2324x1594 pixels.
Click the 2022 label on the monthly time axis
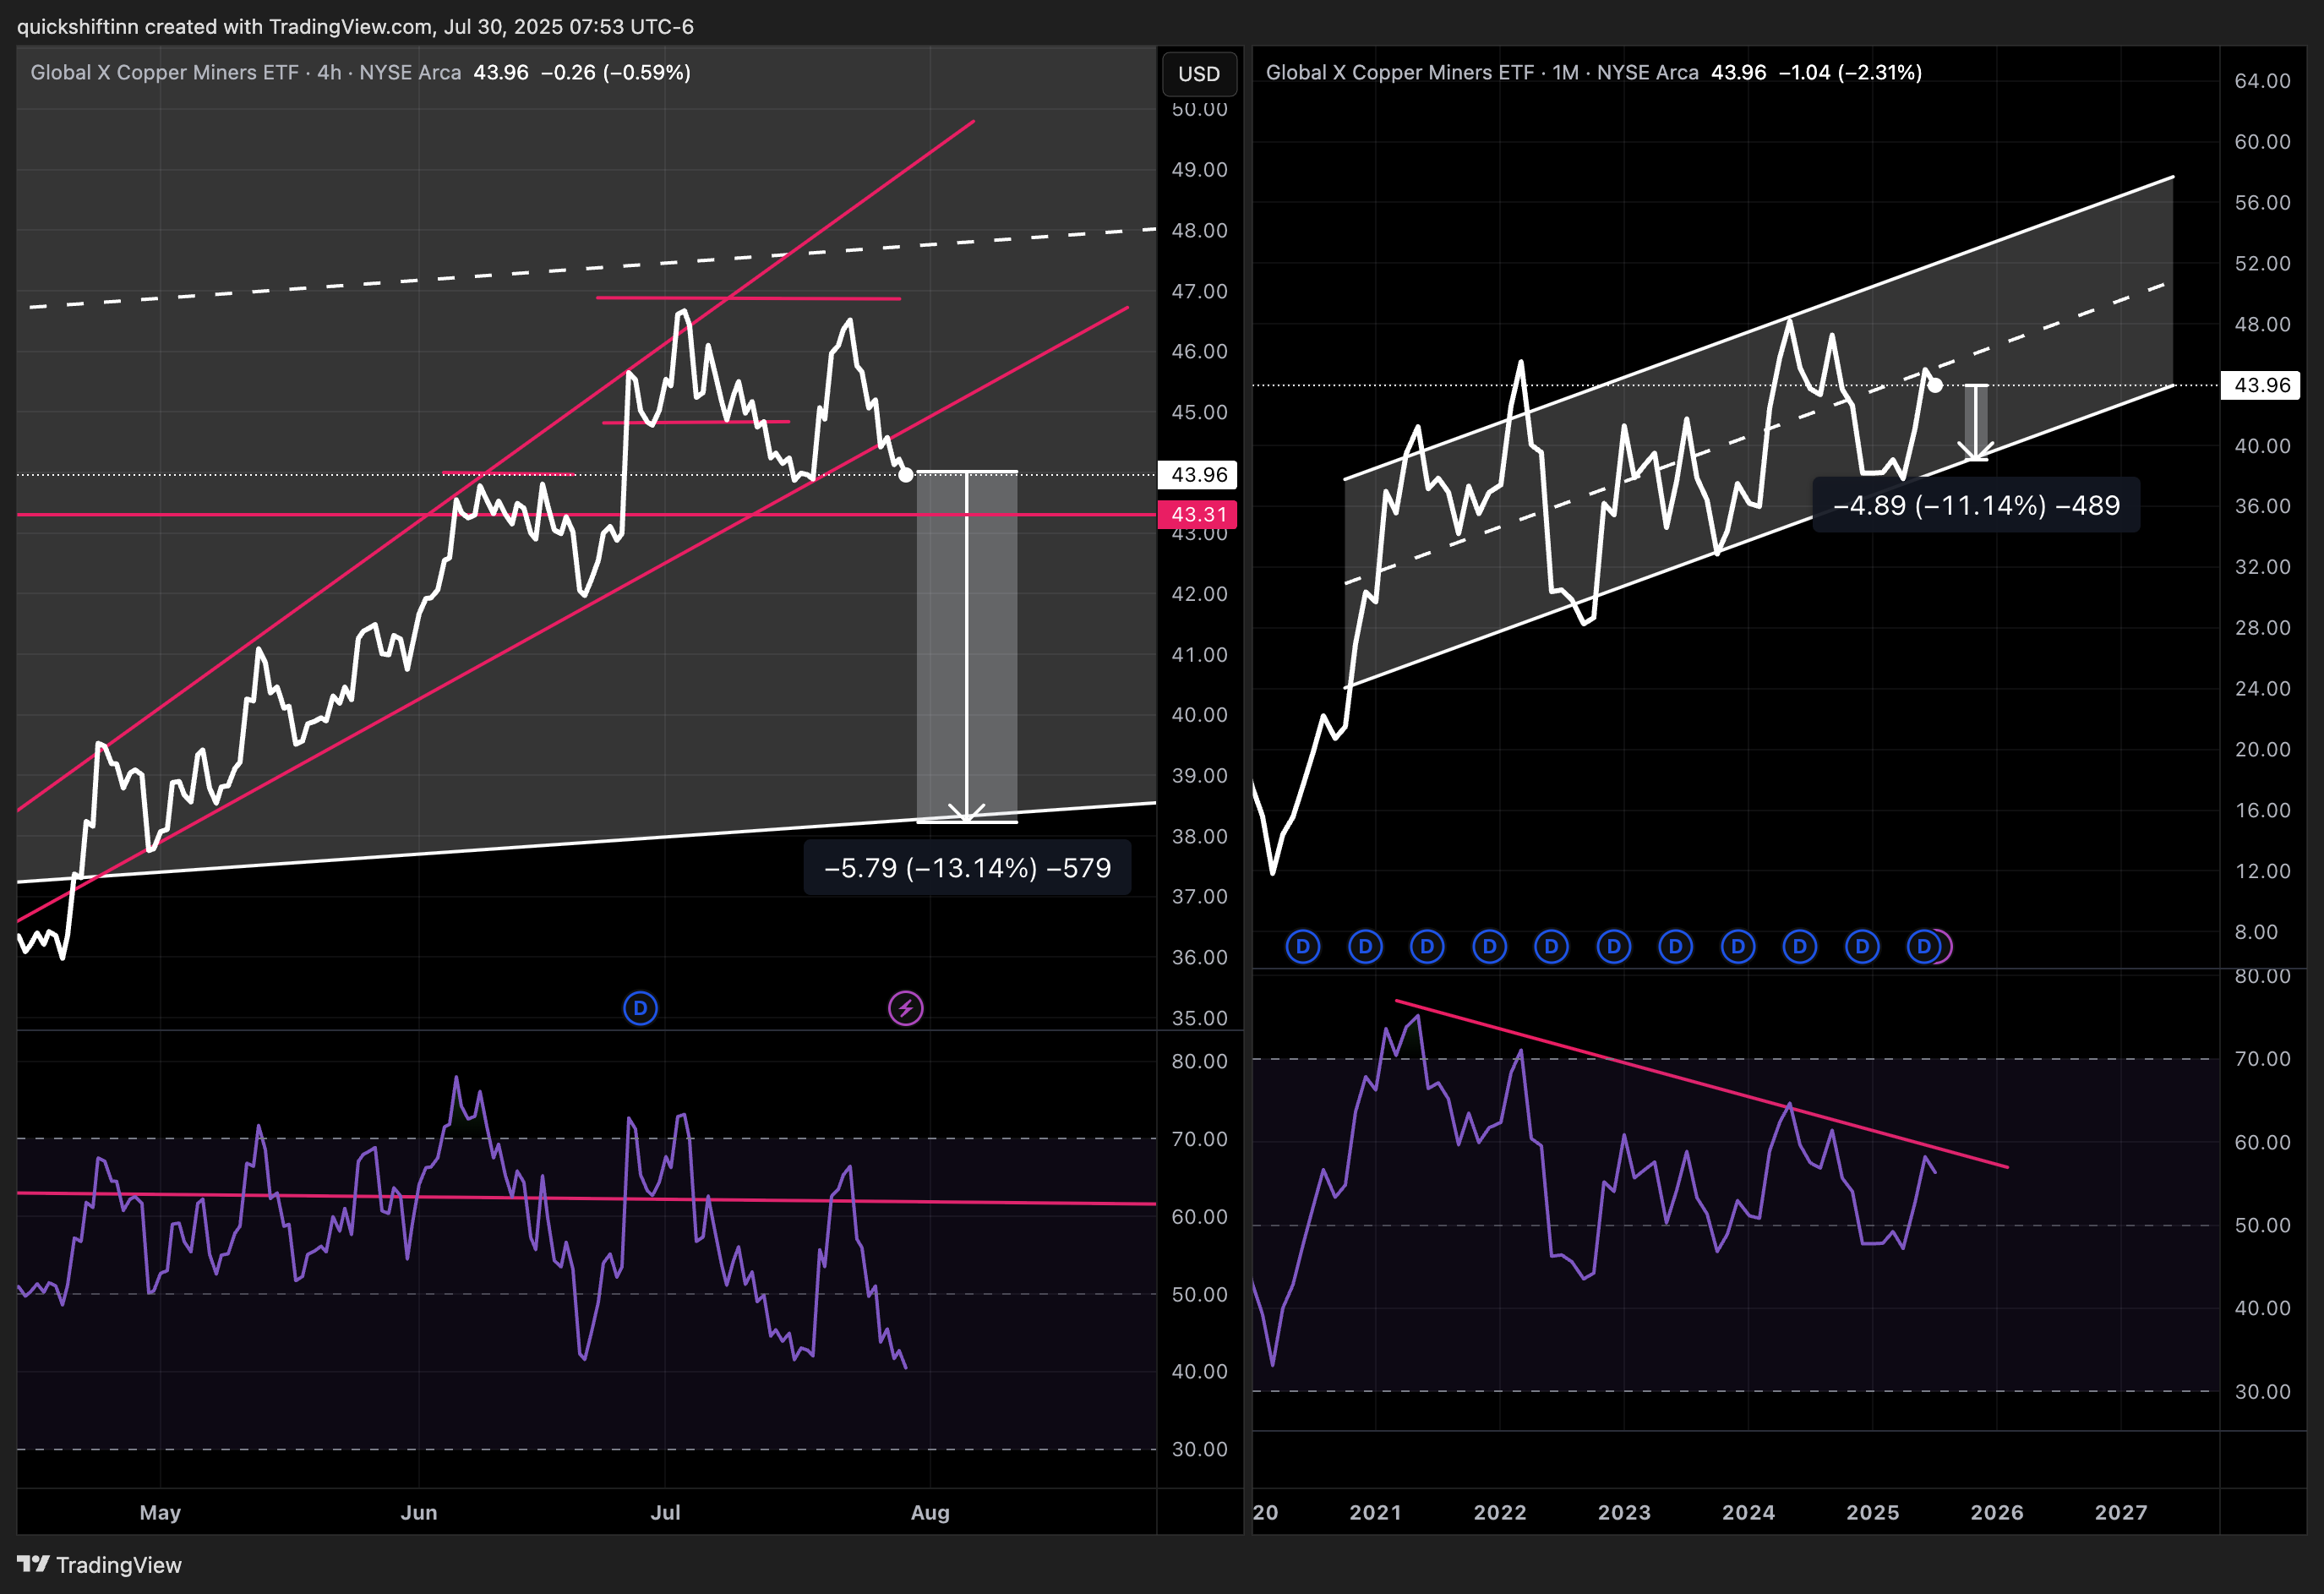click(x=1500, y=1512)
